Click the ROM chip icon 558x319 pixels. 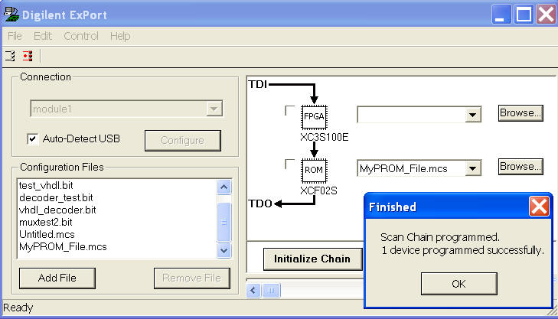pyautogui.click(x=314, y=170)
